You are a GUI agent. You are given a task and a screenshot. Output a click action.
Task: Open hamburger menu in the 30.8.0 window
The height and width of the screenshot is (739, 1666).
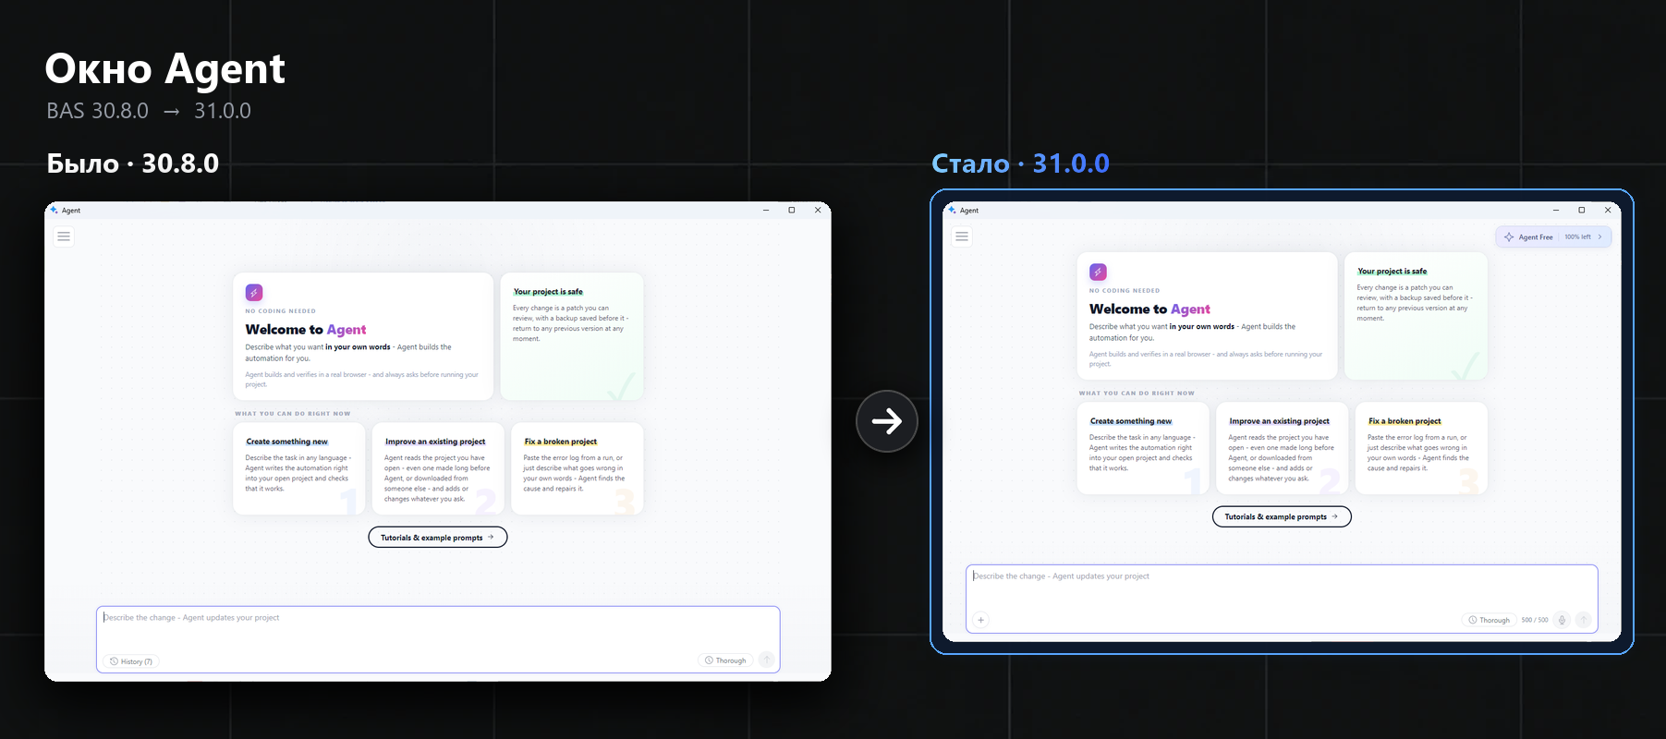click(64, 236)
